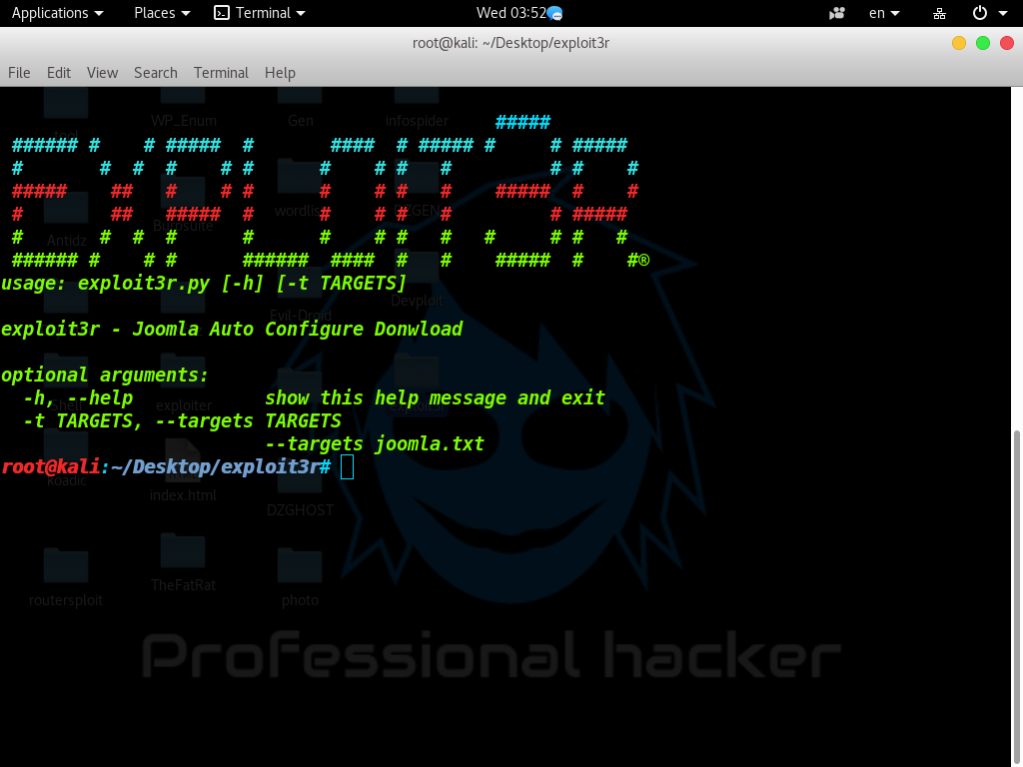Close the terminal with the red button

tap(1007, 43)
